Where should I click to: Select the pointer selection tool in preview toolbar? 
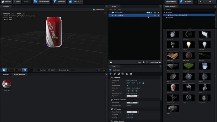9,70
